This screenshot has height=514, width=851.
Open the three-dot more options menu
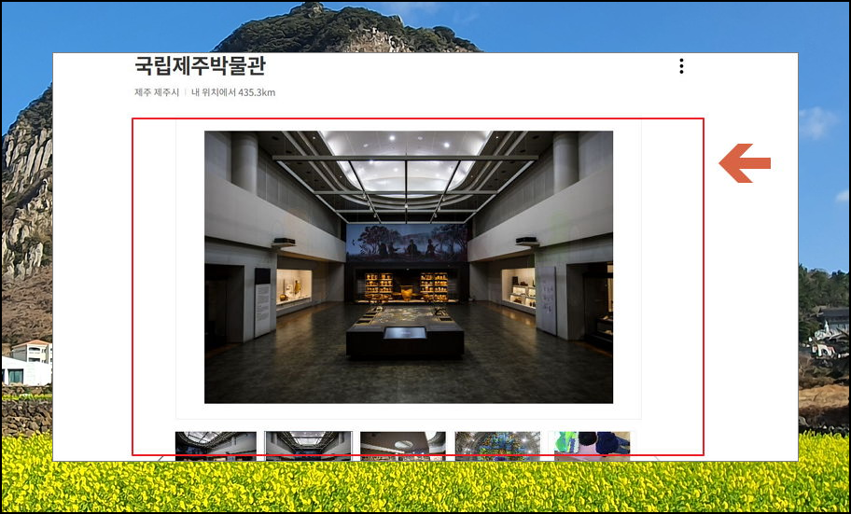click(x=681, y=66)
